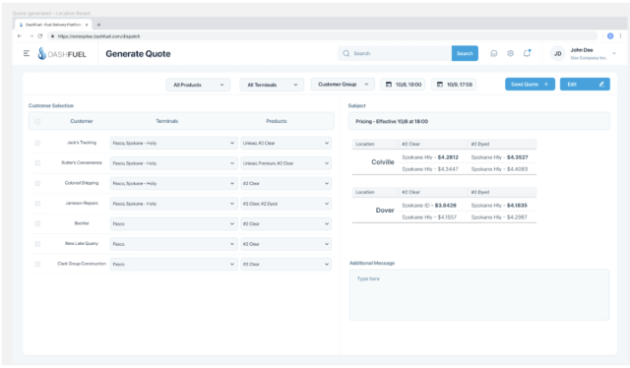Click the magnifier icon in search bar

(x=346, y=53)
